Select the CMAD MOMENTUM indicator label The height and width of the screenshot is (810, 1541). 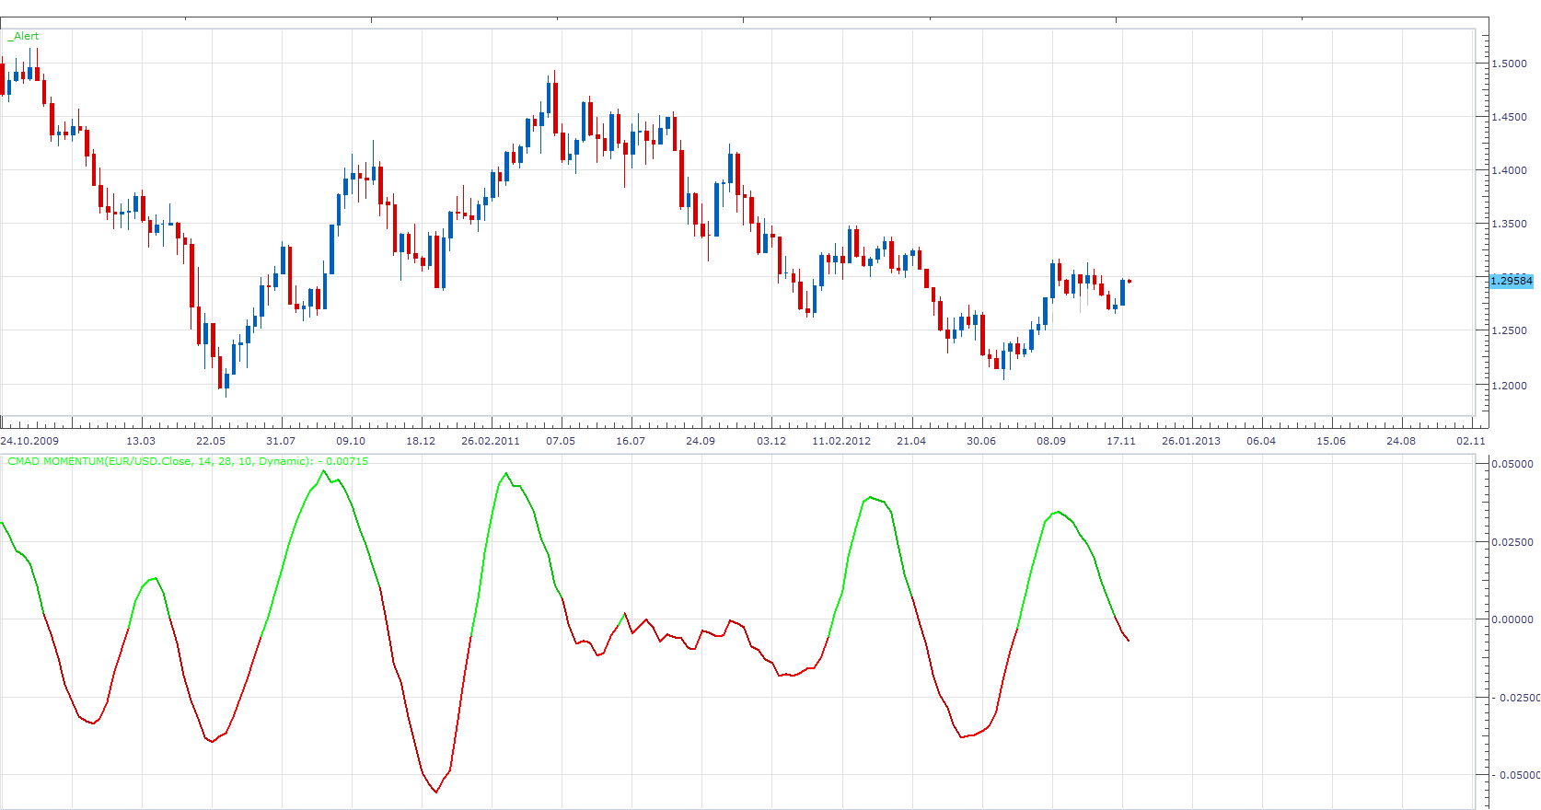pos(188,461)
